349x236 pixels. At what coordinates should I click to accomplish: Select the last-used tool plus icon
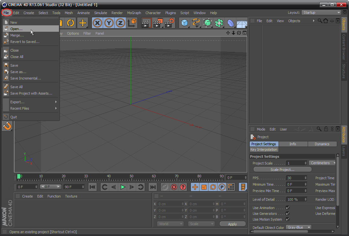click(83, 23)
